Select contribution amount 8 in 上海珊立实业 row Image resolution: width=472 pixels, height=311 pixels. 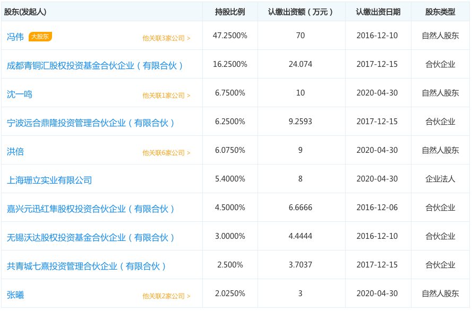pos(301,179)
